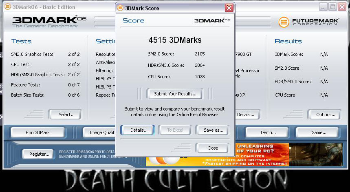The image size is (350, 192).
Task: Click the HDR/SM3.0 Score value 2064
Action: pos(200,65)
